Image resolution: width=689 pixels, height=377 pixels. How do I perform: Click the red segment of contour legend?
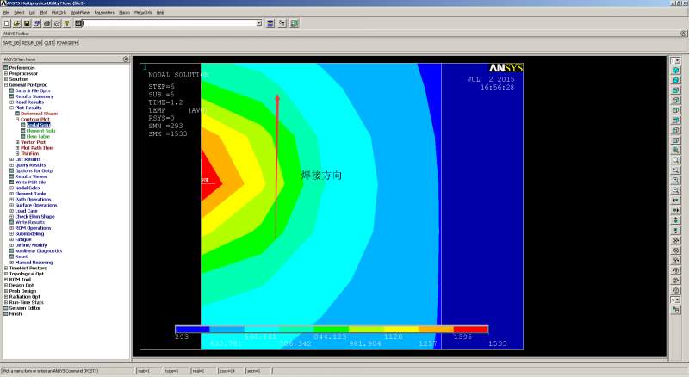click(x=470, y=329)
